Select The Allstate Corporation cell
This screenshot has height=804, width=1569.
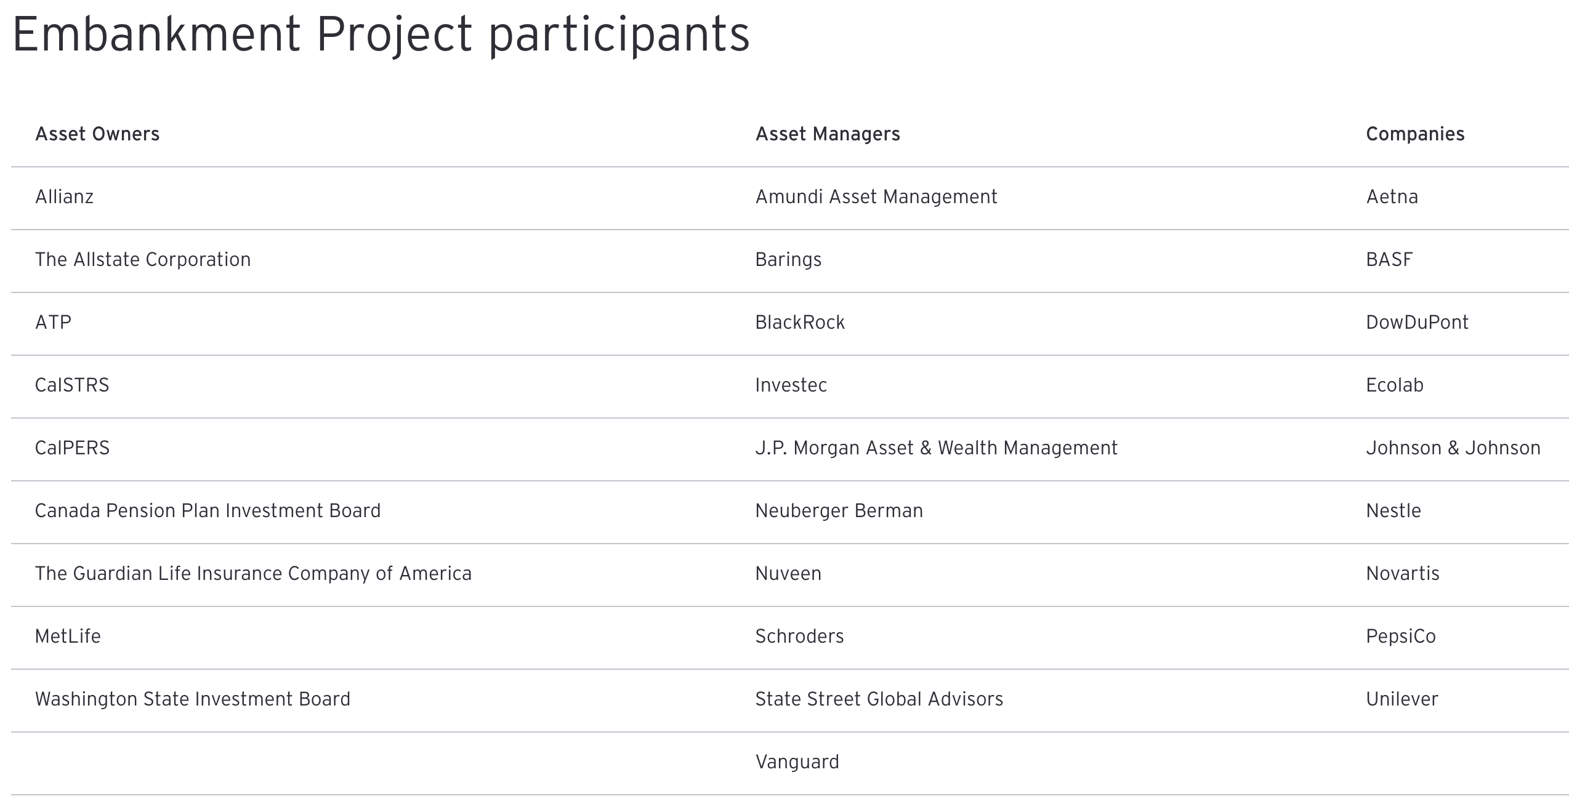click(x=143, y=260)
